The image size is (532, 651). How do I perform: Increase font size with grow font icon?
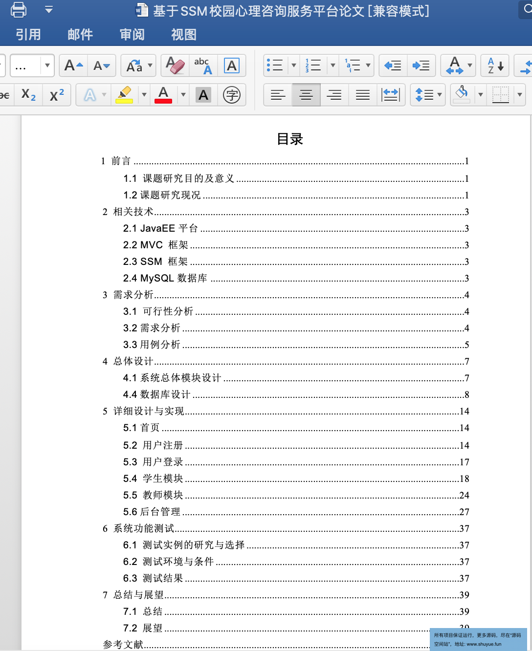pyautogui.click(x=74, y=65)
